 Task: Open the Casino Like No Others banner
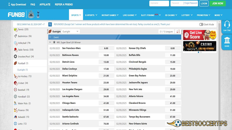200,46
